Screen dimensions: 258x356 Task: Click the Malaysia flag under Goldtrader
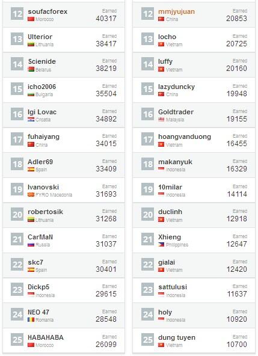(x=161, y=120)
